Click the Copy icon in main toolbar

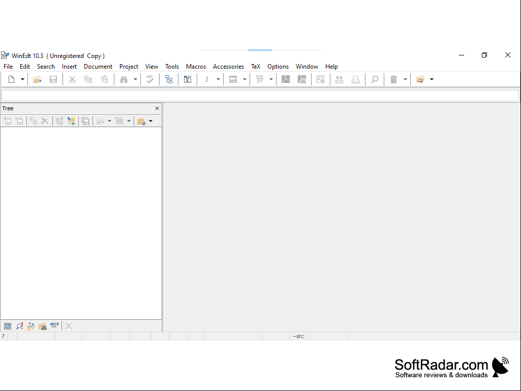point(88,79)
